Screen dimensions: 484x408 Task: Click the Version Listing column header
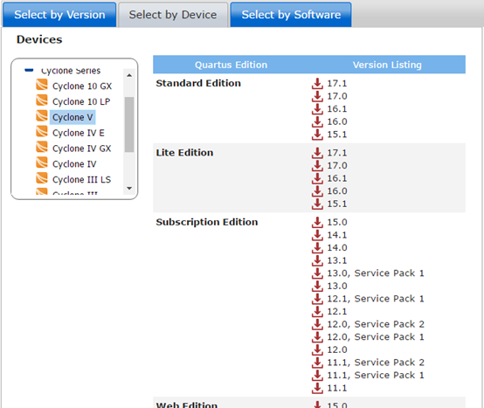[x=387, y=65]
